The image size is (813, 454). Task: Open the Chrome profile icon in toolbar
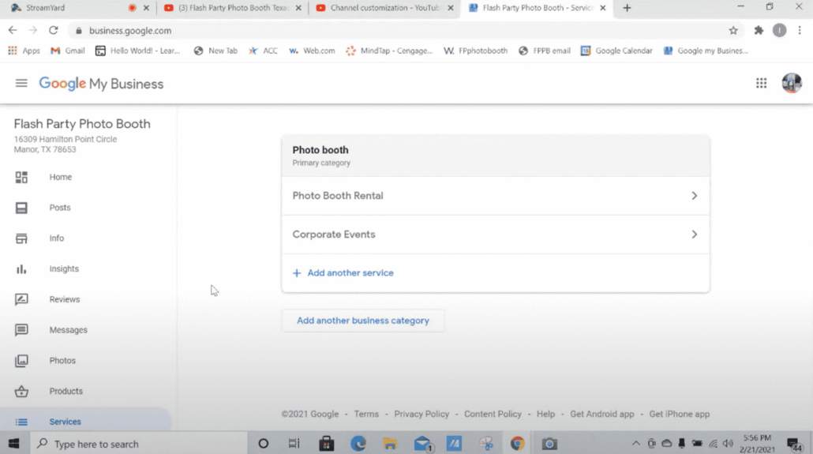[779, 31]
